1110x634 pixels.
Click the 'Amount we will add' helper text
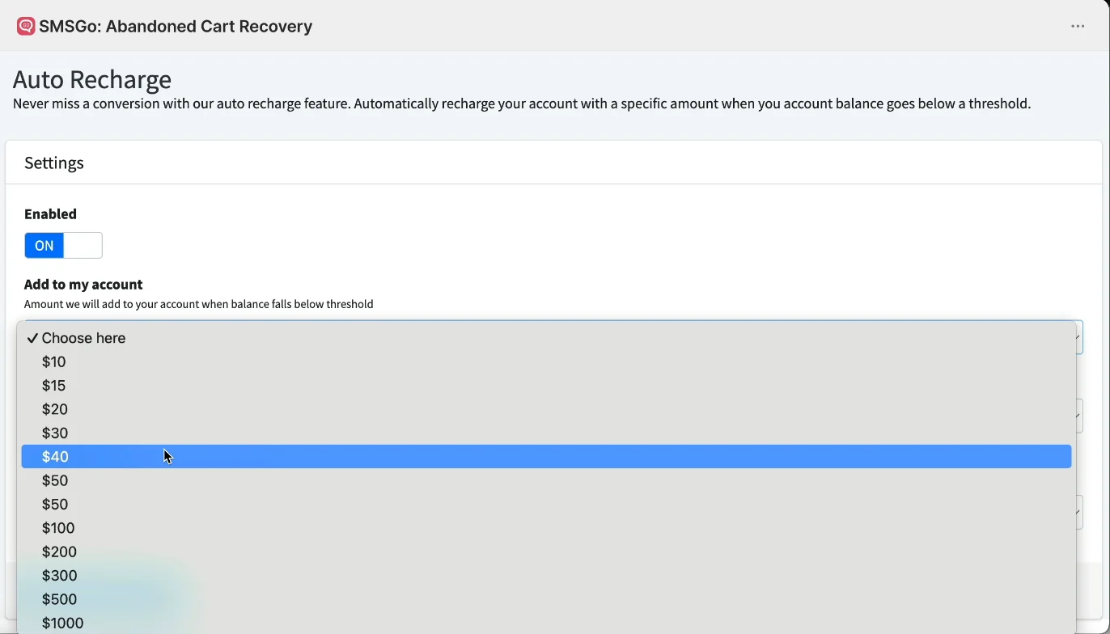[199, 305]
